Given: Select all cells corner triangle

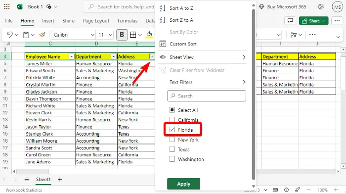Looking at the screenshot, I should (x=8, y=44).
